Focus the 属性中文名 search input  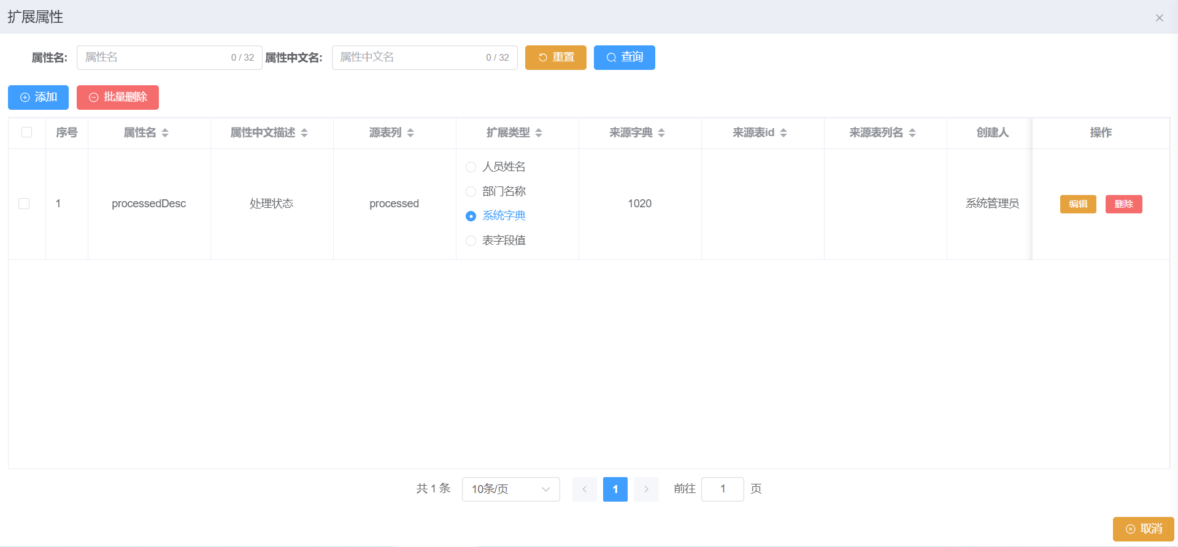(425, 58)
